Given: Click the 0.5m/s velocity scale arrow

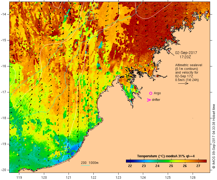Looking at the screenshot, I should click(x=183, y=83).
